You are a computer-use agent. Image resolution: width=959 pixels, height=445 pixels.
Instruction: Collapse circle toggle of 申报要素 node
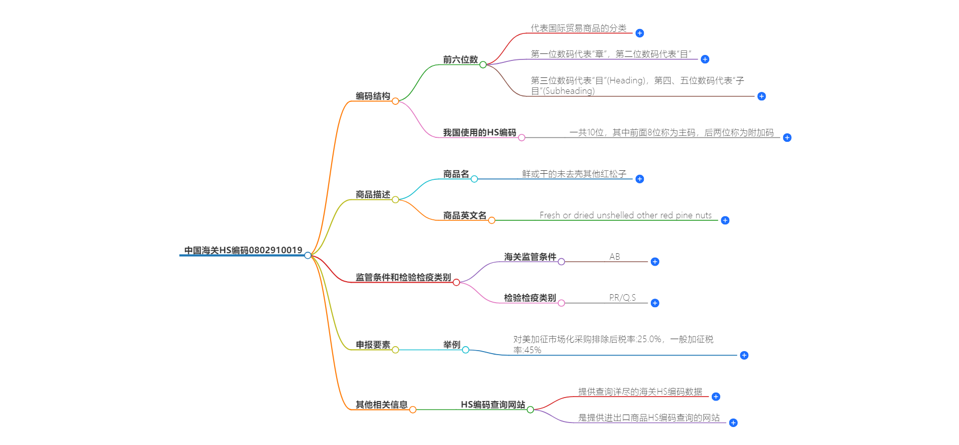coord(395,350)
